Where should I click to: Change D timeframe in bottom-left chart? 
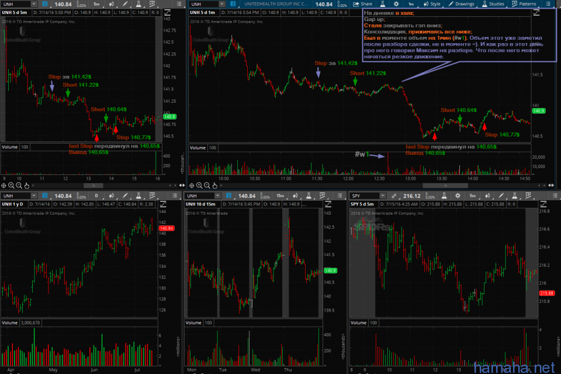[x=96, y=195]
